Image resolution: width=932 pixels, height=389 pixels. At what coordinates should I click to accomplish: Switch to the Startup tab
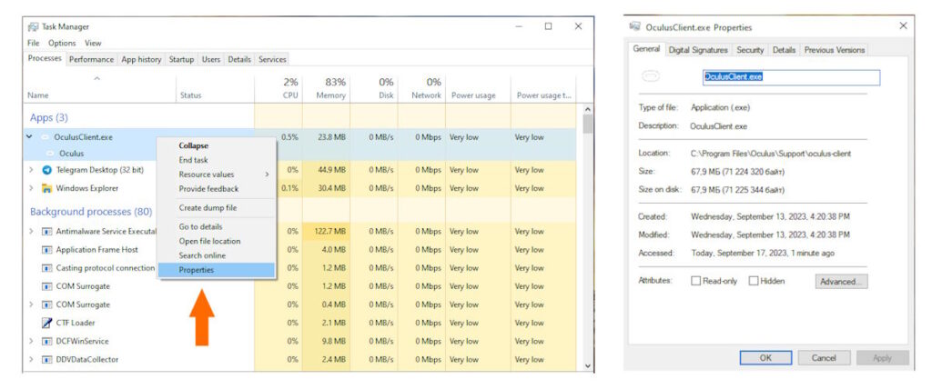coord(181,59)
